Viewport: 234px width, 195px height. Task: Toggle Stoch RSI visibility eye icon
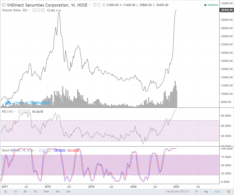click(x=41, y=150)
